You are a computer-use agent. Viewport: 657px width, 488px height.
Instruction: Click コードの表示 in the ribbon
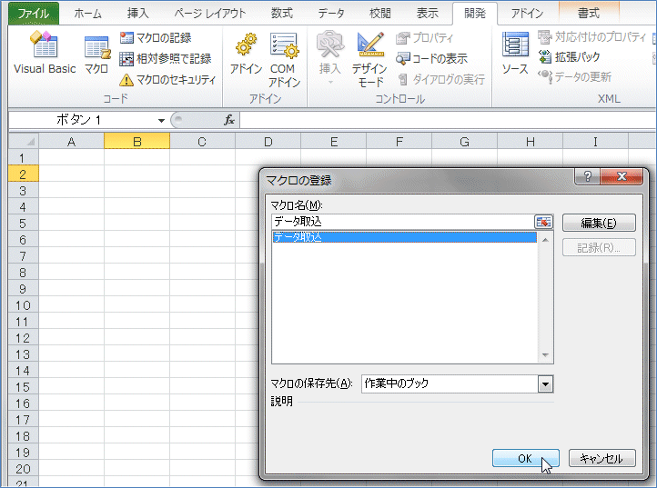point(431,58)
